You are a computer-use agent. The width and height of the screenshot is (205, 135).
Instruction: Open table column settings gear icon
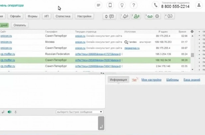tap(192, 32)
